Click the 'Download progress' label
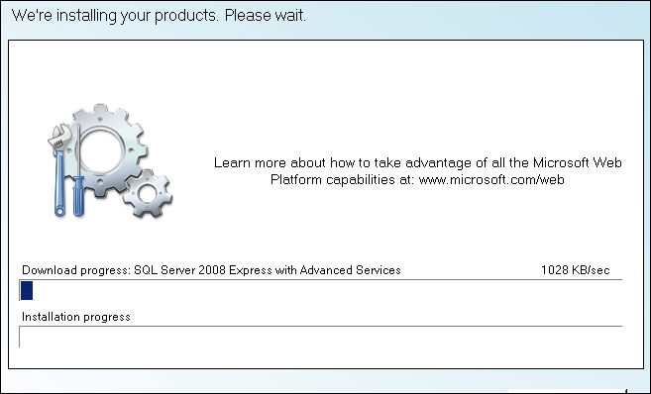651x394 pixels. (76, 270)
